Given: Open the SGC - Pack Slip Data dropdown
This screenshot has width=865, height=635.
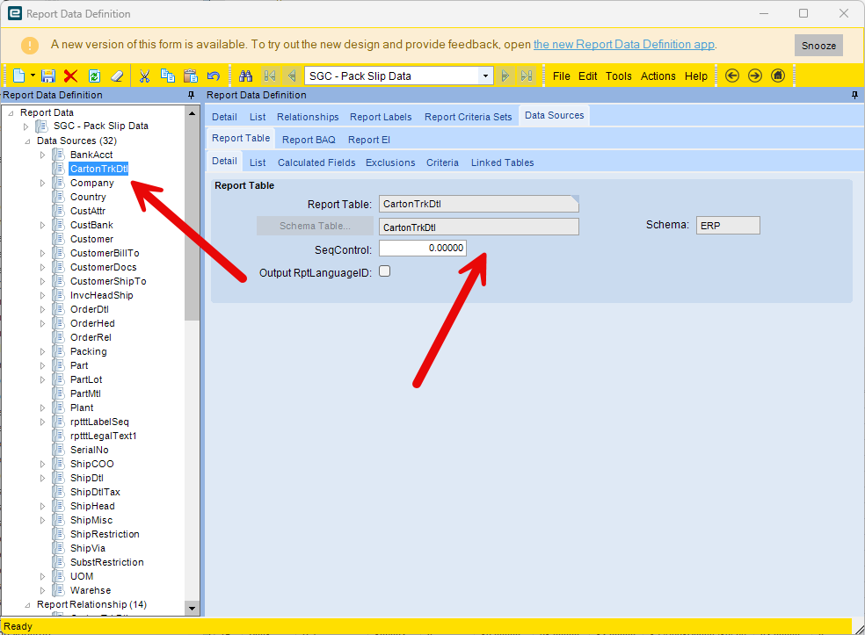Looking at the screenshot, I should coord(485,76).
